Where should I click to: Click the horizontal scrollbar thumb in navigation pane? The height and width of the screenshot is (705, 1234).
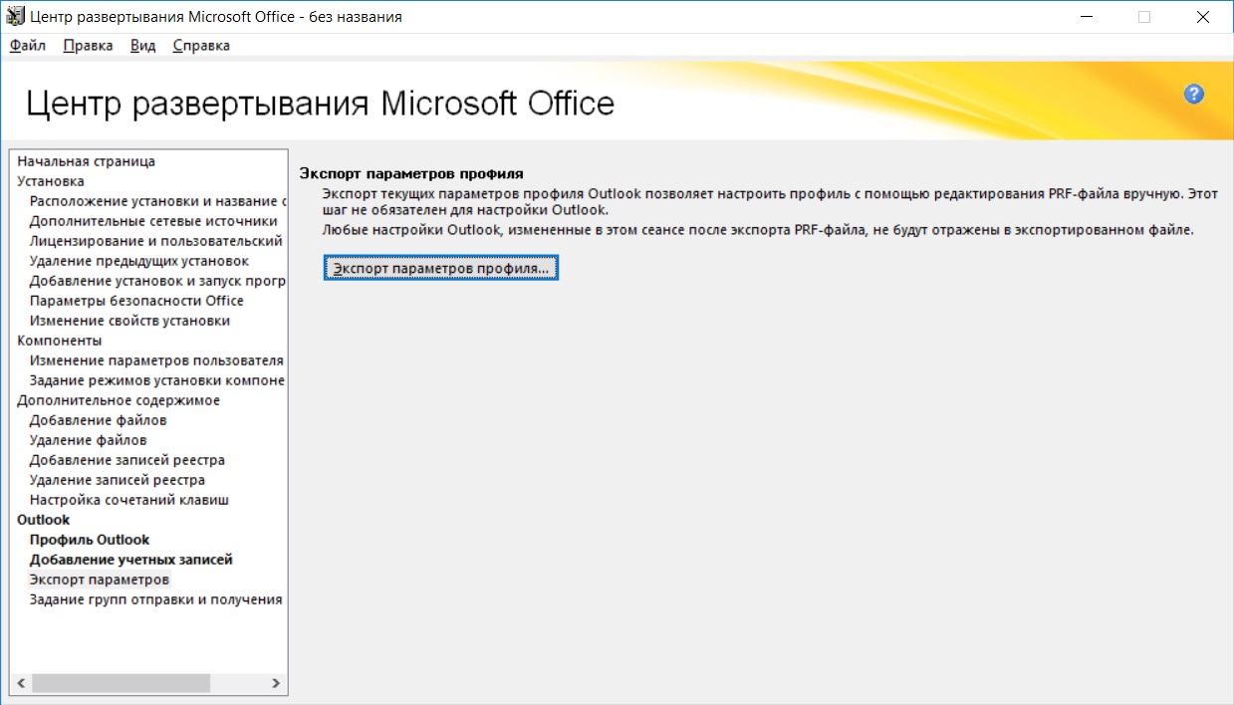pos(121,683)
